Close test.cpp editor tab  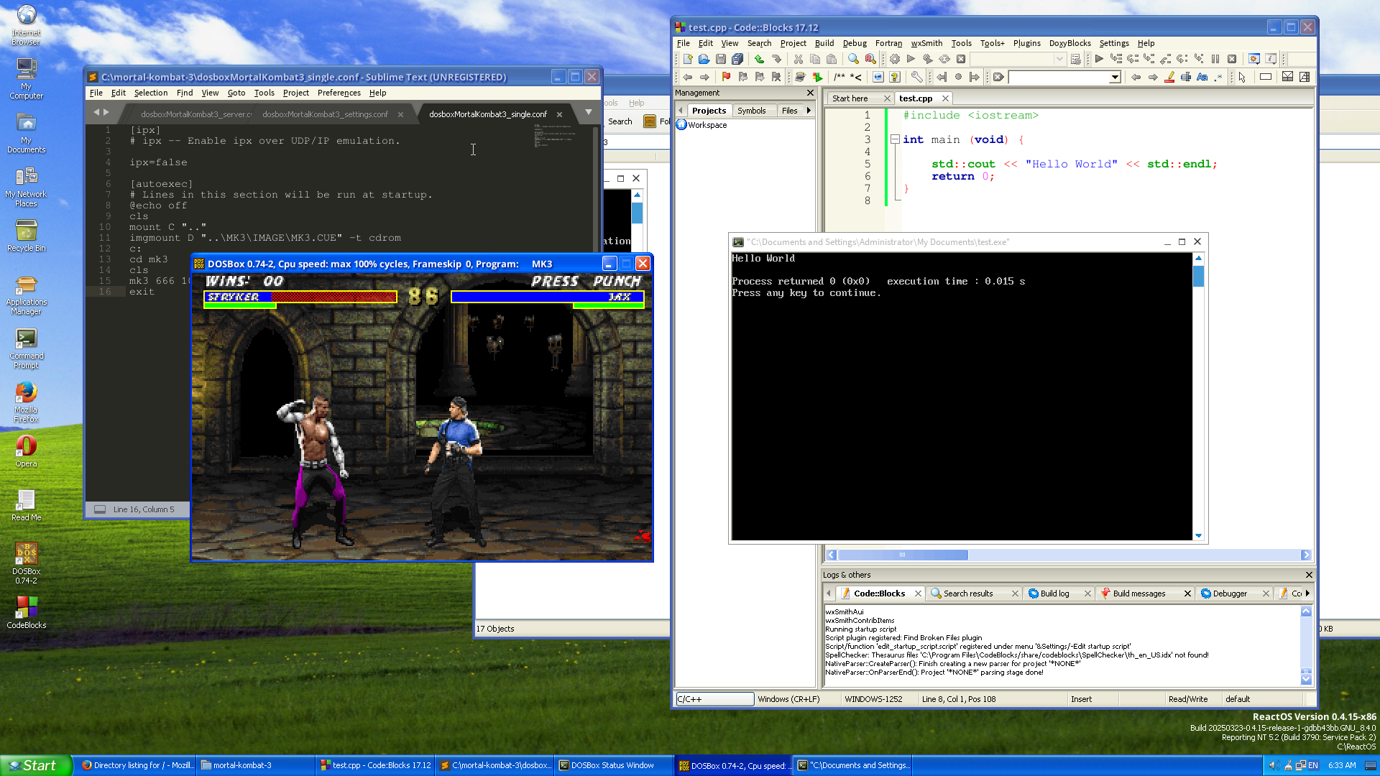point(945,98)
